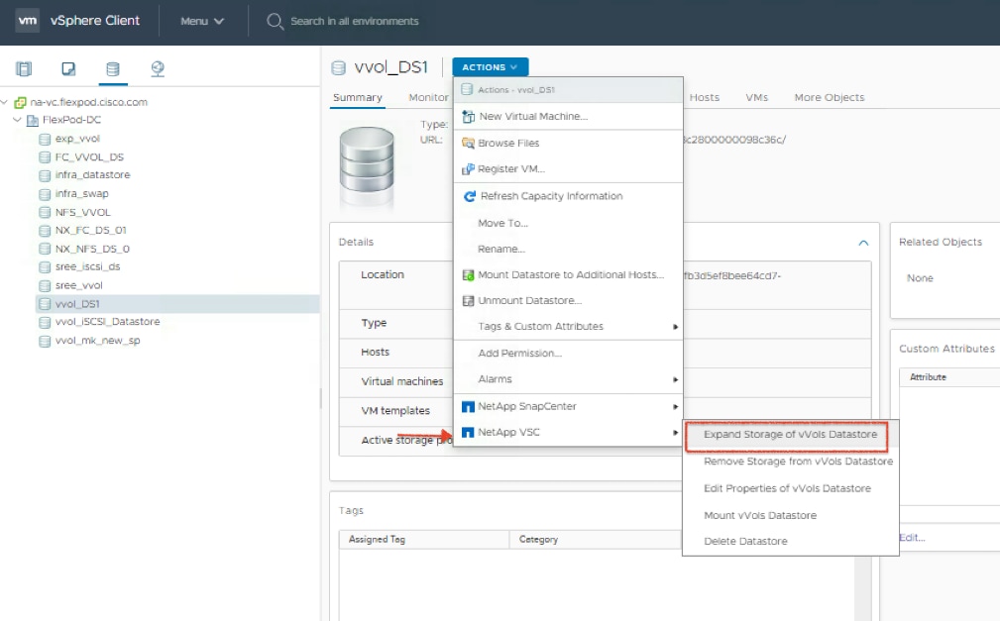This screenshot has width=1000, height=621.
Task: Click the NX_FC_DS_01 datastore icon
Action: [x=45, y=230]
